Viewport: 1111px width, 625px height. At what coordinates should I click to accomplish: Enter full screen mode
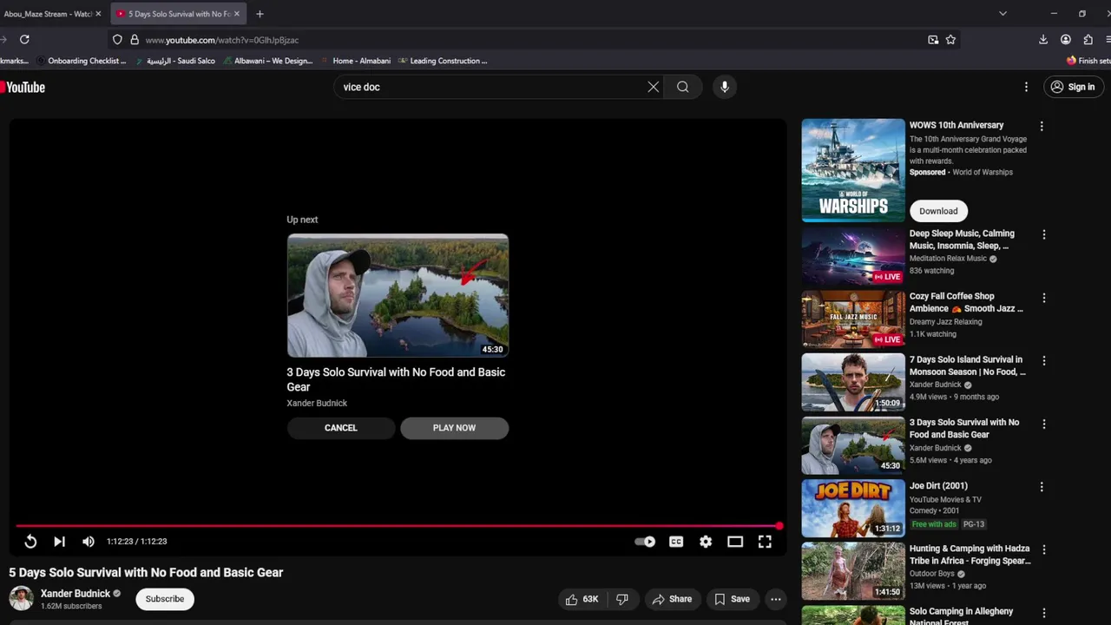coord(765,542)
